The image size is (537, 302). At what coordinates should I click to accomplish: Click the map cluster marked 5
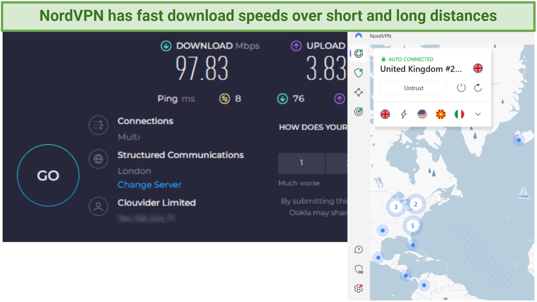pos(413,226)
